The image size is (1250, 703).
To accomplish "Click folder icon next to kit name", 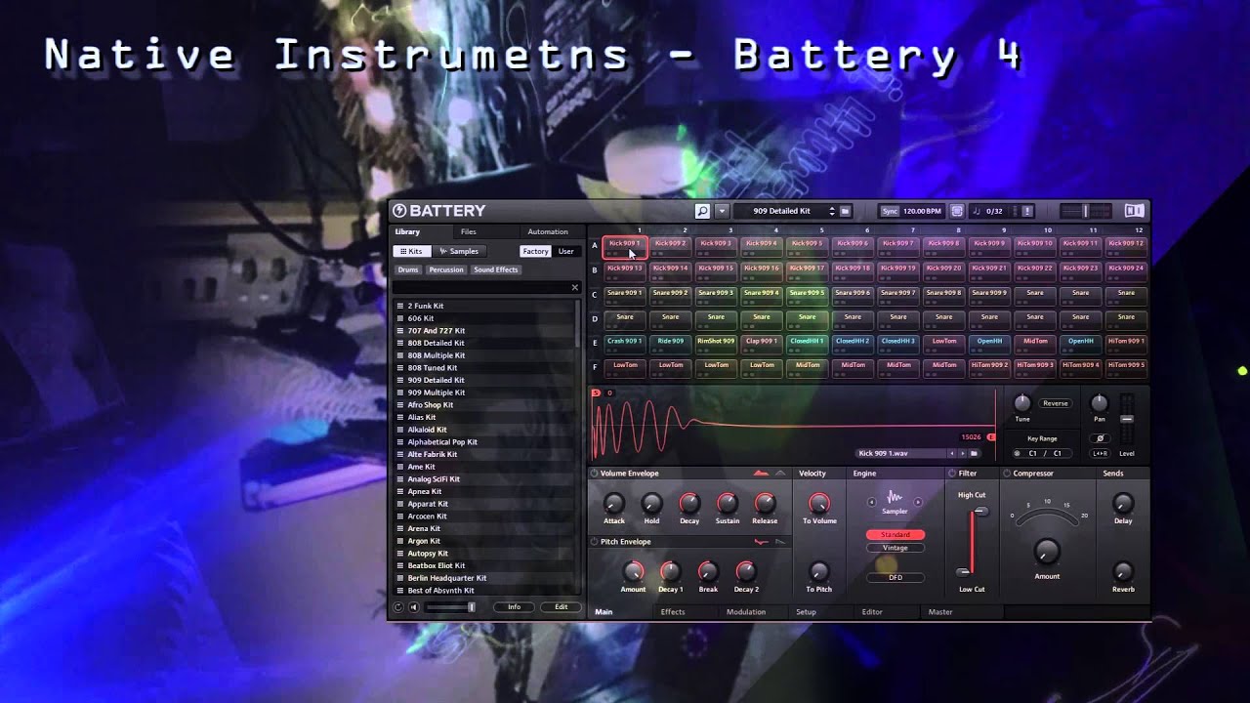I will coord(845,211).
